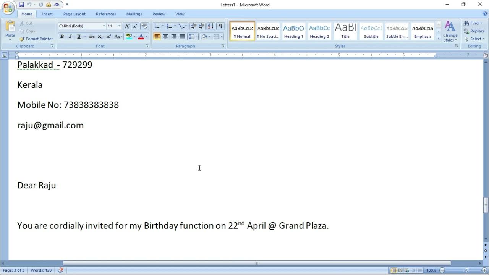Screen dimensions: 489x275
Task: Justify the paragraph text
Action: click(x=182, y=37)
